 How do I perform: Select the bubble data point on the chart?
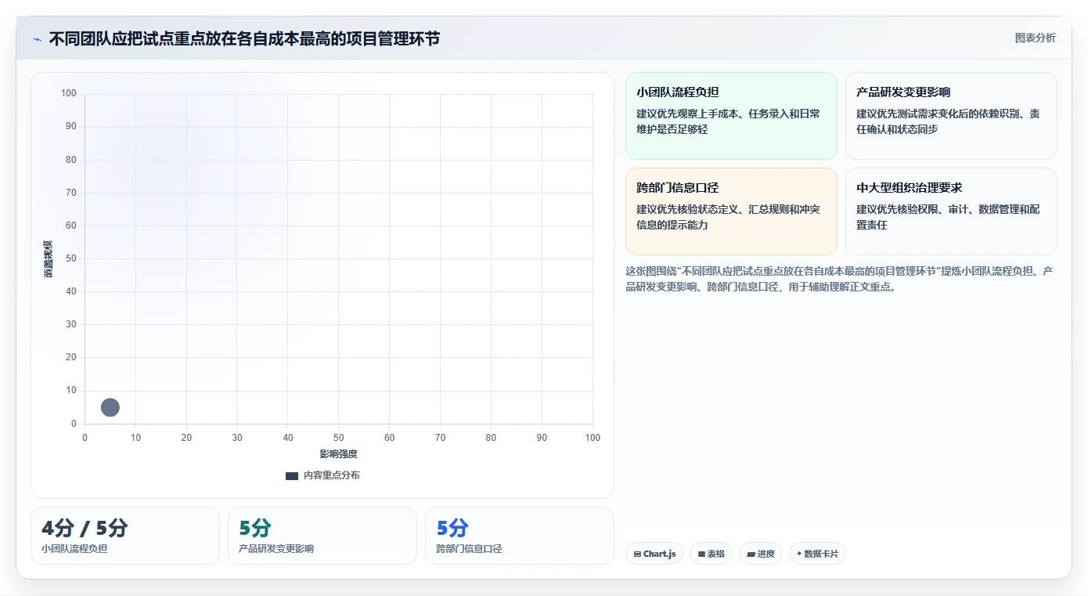110,407
